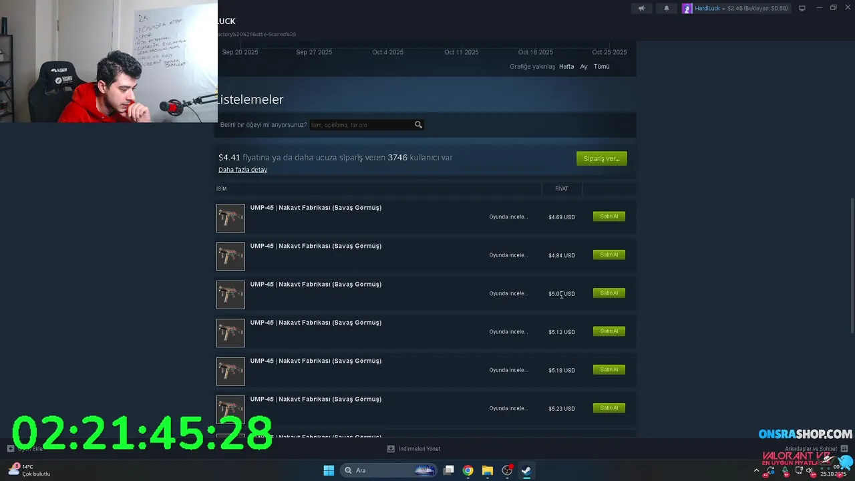Inspect in game the $5.23 listing
Screen dimensions: 855x481
point(508,408)
